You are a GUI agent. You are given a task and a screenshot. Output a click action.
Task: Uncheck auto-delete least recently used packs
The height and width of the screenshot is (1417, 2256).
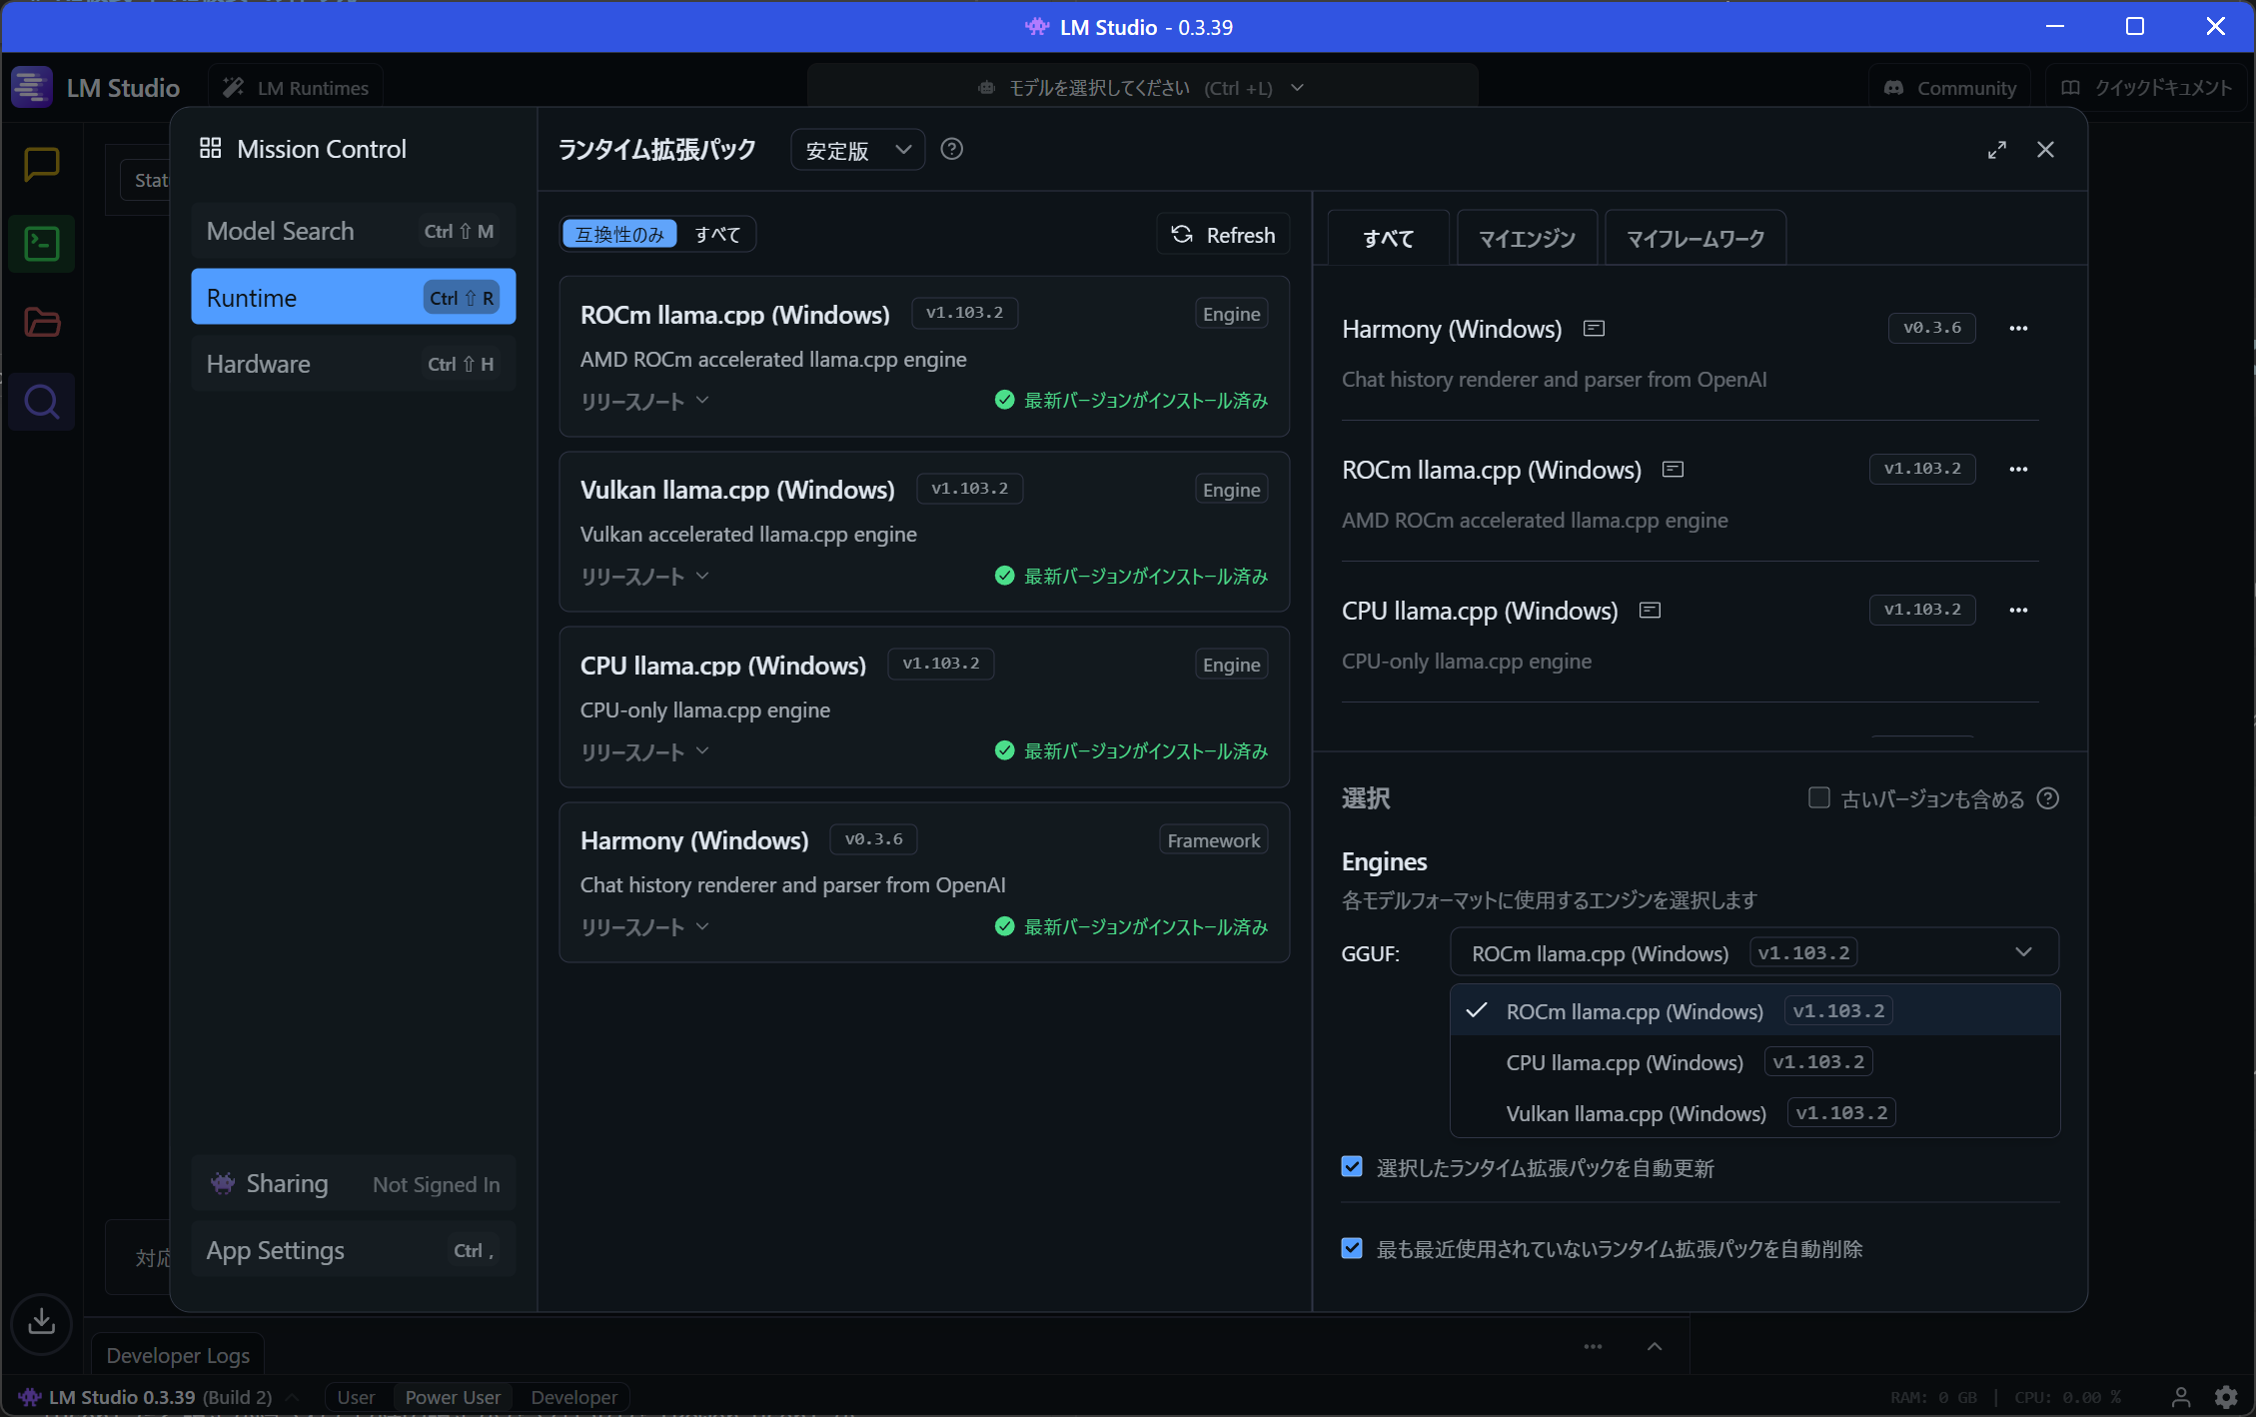click(1352, 1248)
